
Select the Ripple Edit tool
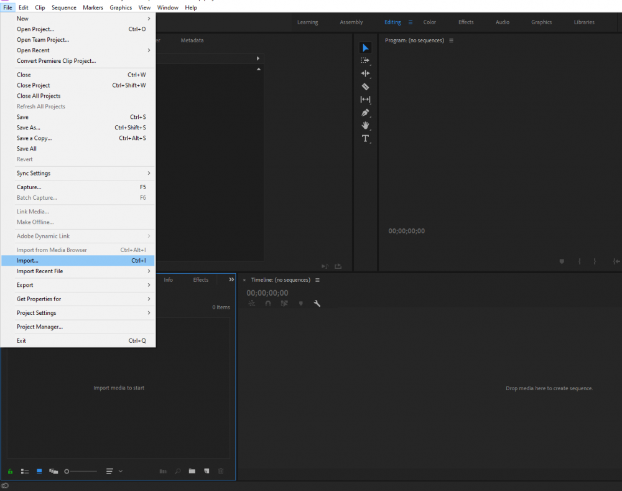365,73
